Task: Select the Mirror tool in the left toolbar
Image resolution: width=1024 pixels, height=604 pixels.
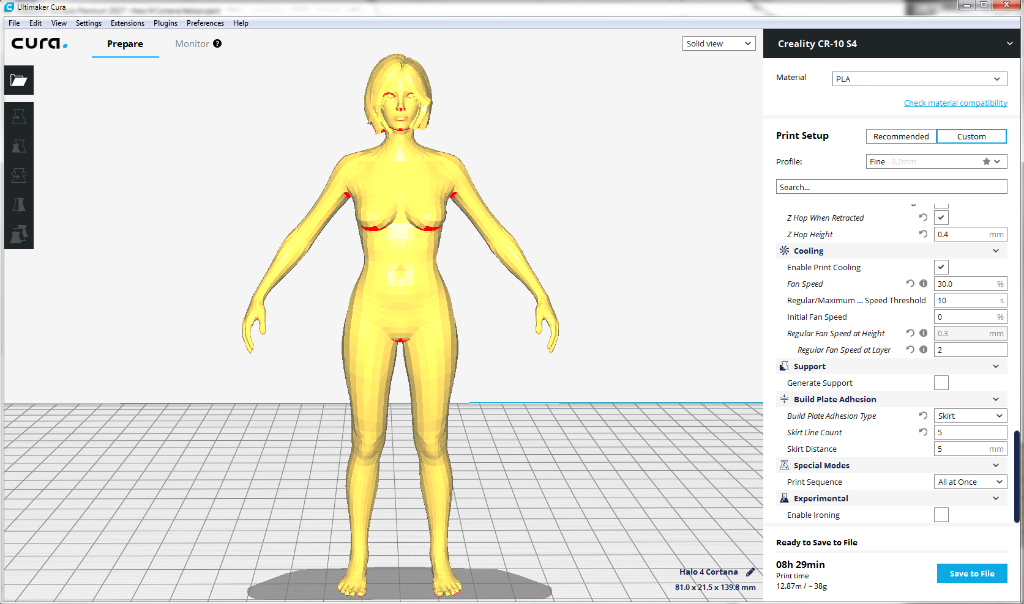Action: click(18, 205)
